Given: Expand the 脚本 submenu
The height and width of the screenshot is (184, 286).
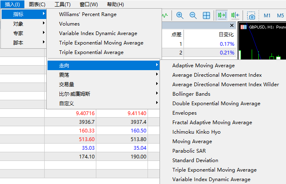Looking at the screenshot, I should pyautogui.click(x=24, y=42).
